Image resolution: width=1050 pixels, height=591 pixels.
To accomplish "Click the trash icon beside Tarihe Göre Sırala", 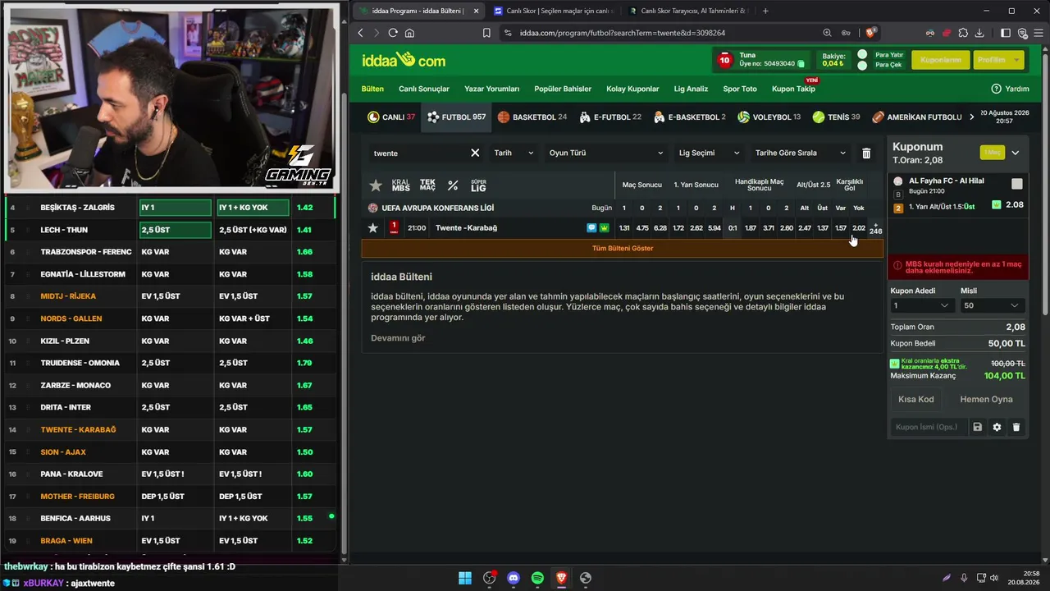I will [866, 153].
